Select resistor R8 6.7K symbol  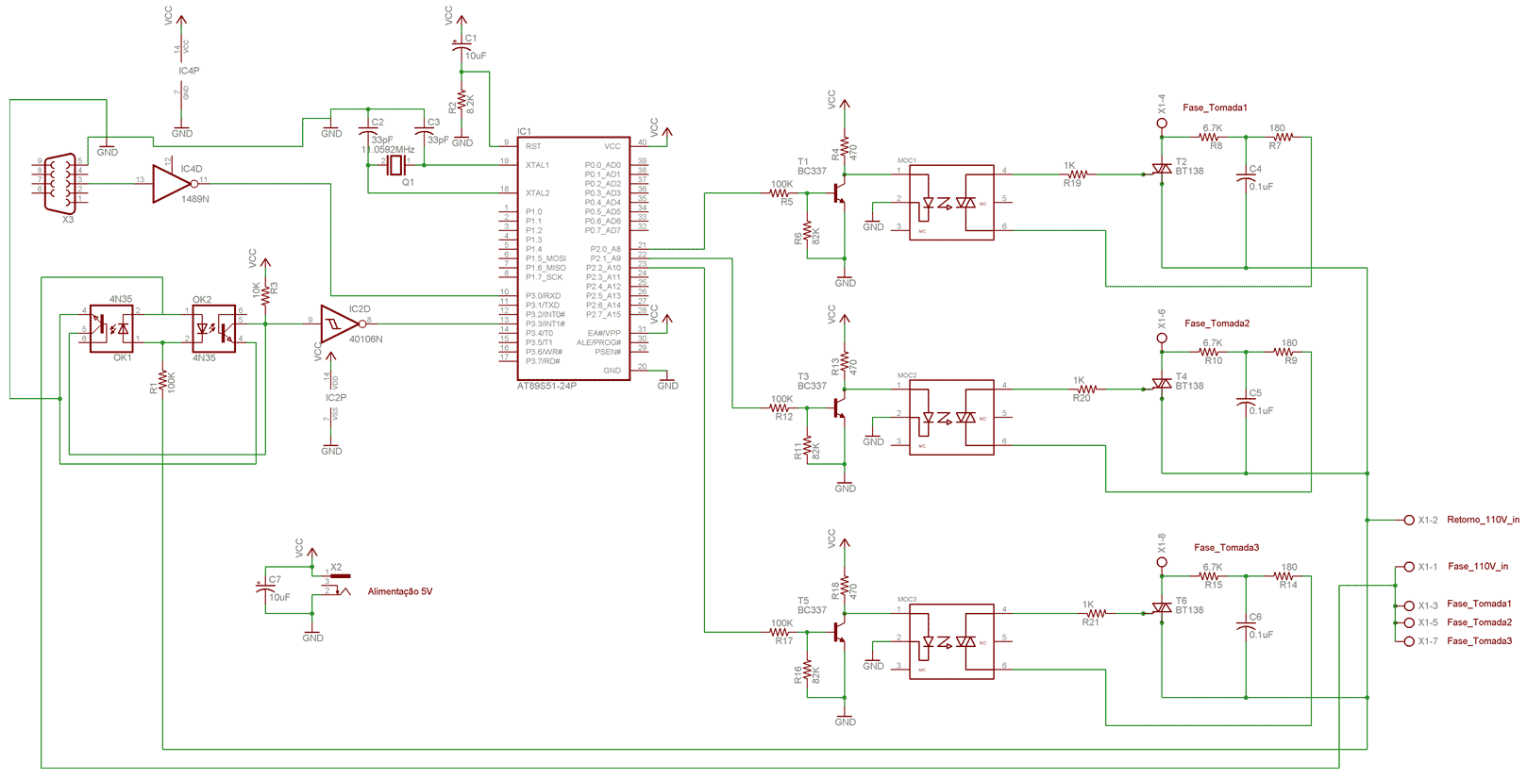pos(1211,137)
